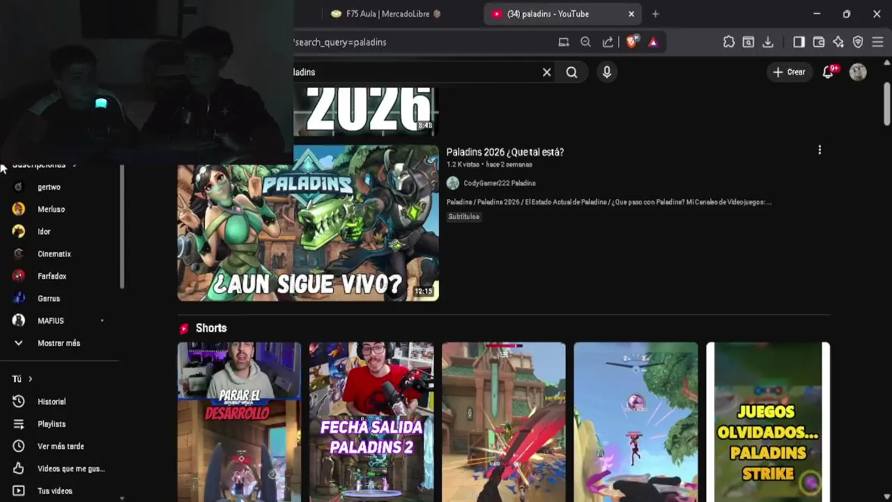Open the Historial link
This screenshot has height=502, width=892.
(52, 402)
